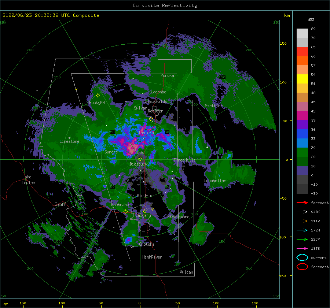The height and width of the screenshot is (308, 330).
Task: Click the Olds city label
Action: 140,153
